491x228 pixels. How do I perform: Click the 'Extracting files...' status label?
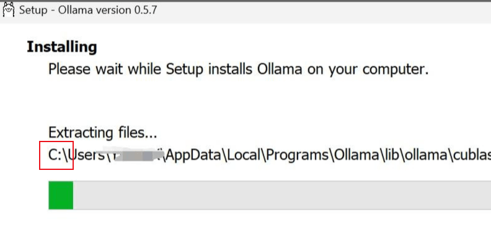pyautogui.click(x=103, y=133)
